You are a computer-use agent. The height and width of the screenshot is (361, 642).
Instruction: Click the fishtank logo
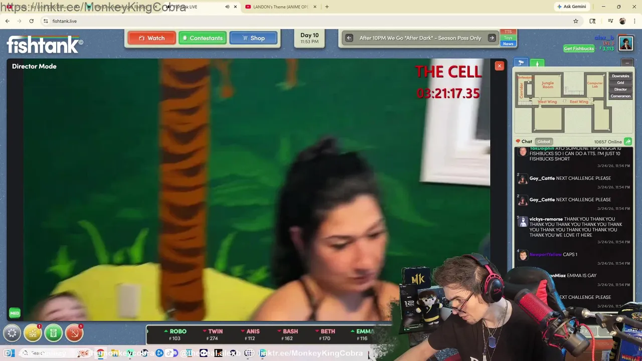point(45,44)
